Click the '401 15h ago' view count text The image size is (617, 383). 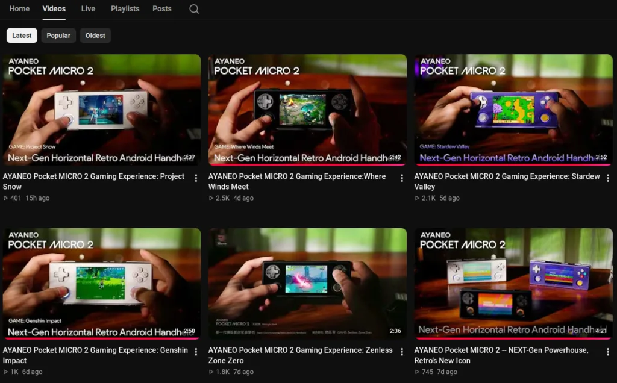(27, 198)
